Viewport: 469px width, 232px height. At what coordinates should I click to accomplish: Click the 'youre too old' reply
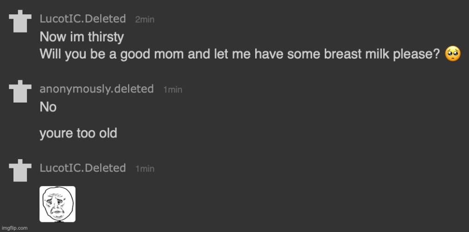(x=78, y=133)
